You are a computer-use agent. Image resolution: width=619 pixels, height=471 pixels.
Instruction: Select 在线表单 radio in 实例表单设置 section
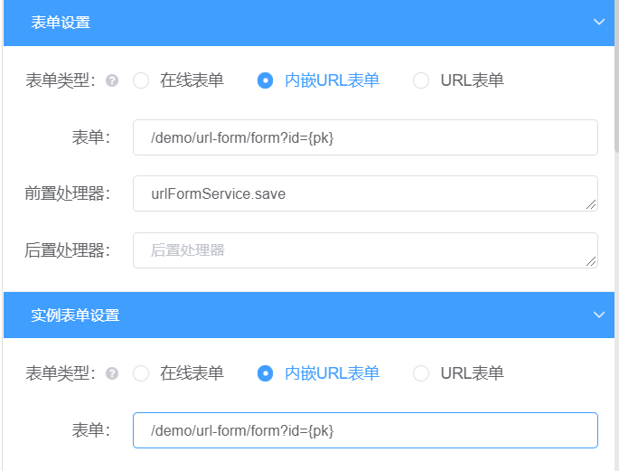141,373
